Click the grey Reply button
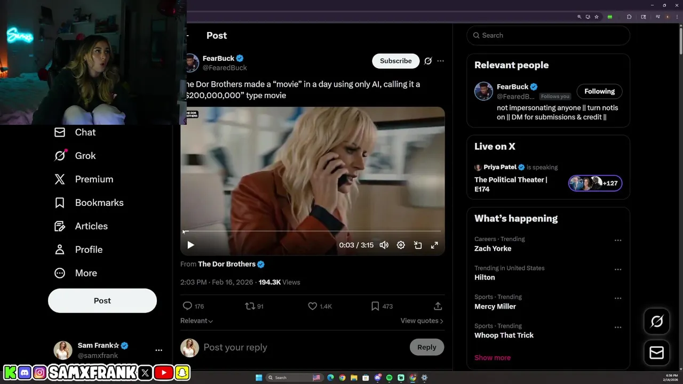Image resolution: width=683 pixels, height=384 pixels. pos(427,347)
